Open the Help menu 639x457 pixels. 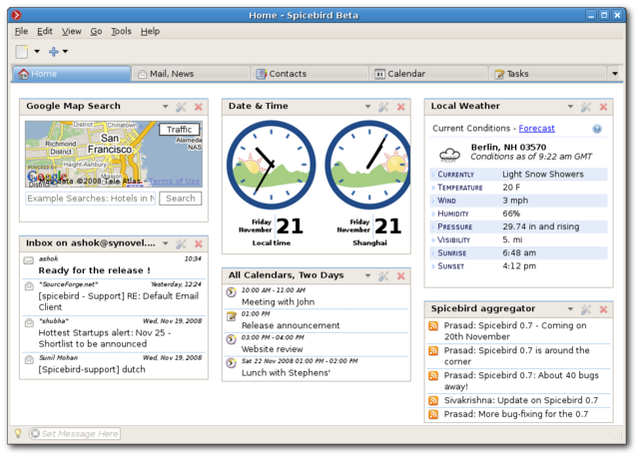click(150, 31)
